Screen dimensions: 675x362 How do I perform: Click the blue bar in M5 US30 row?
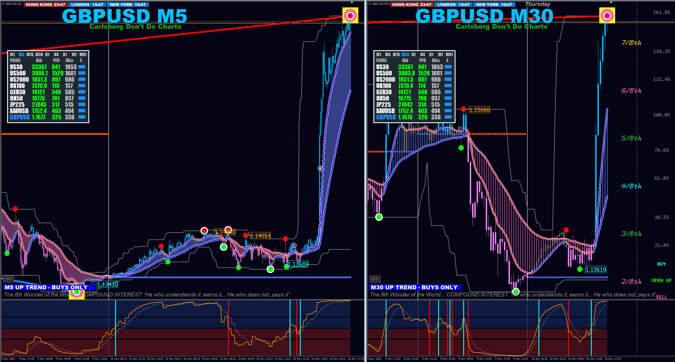click(x=82, y=67)
